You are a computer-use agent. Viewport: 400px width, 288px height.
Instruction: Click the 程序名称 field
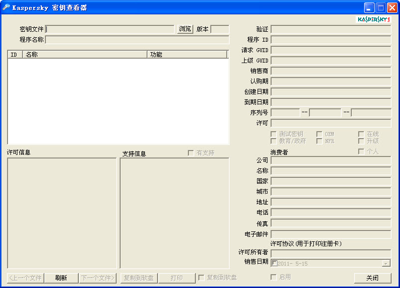point(137,40)
